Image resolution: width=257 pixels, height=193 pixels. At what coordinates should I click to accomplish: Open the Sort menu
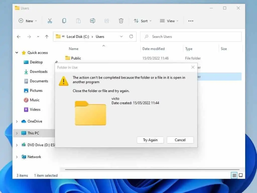pyautogui.click(x=143, y=21)
